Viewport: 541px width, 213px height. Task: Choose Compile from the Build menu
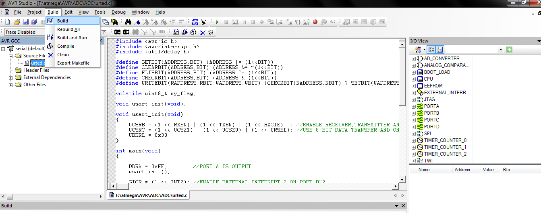click(x=73, y=46)
